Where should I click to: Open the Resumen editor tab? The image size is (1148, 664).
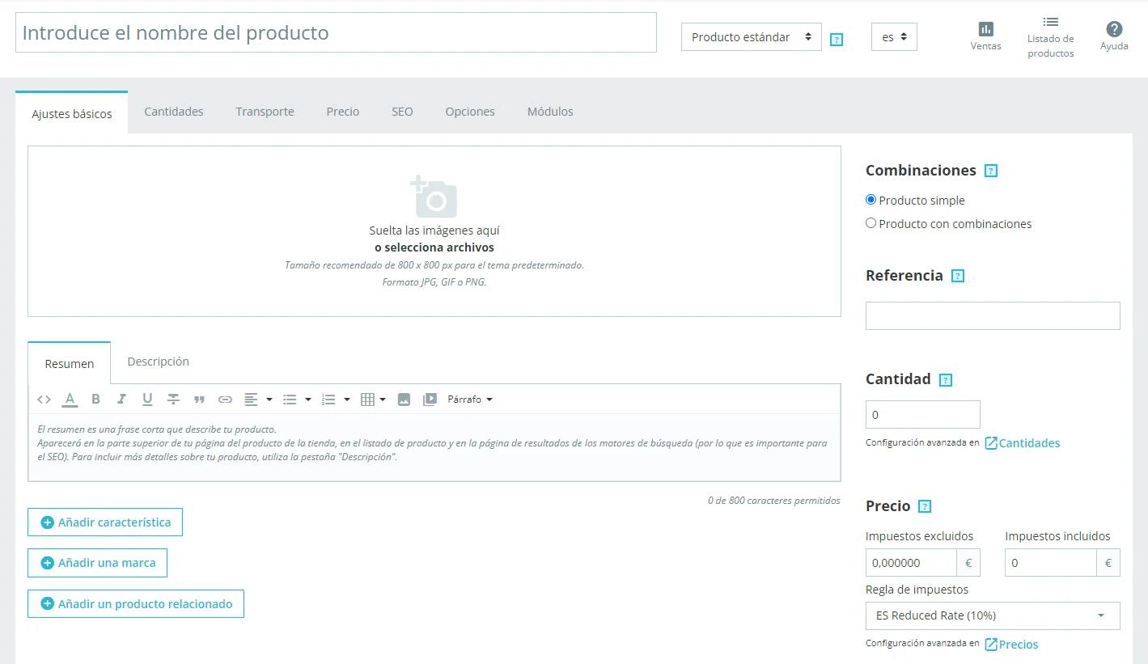pos(70,363)
